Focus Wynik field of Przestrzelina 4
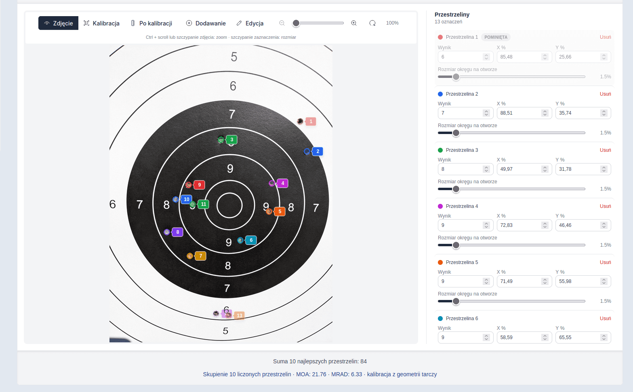This screenshot has height=392, width=633. tap(465, 225)
